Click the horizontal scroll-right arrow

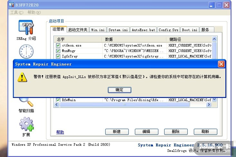coord(209,104)
